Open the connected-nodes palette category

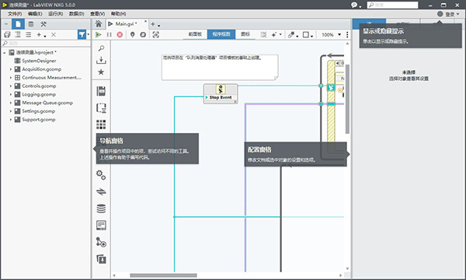(x=101, y=242)
